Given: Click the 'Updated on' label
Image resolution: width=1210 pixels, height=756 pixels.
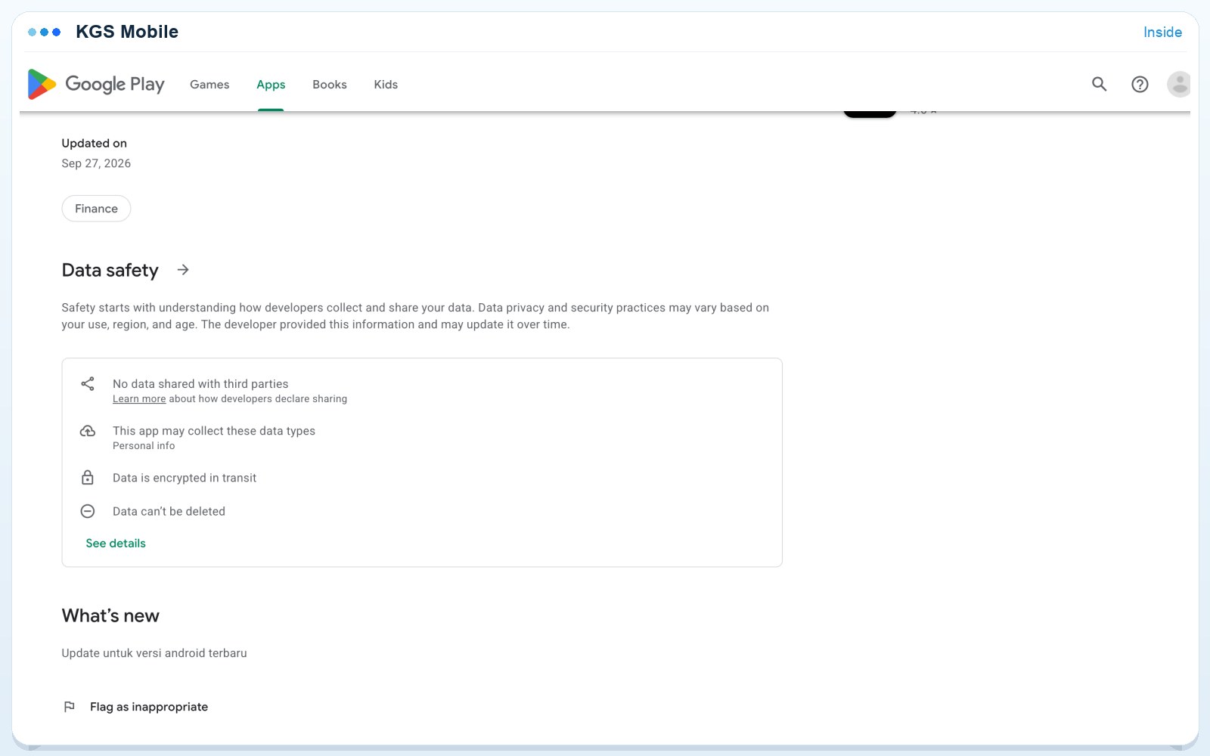Looking at the screenshot, I should point(95,144).
